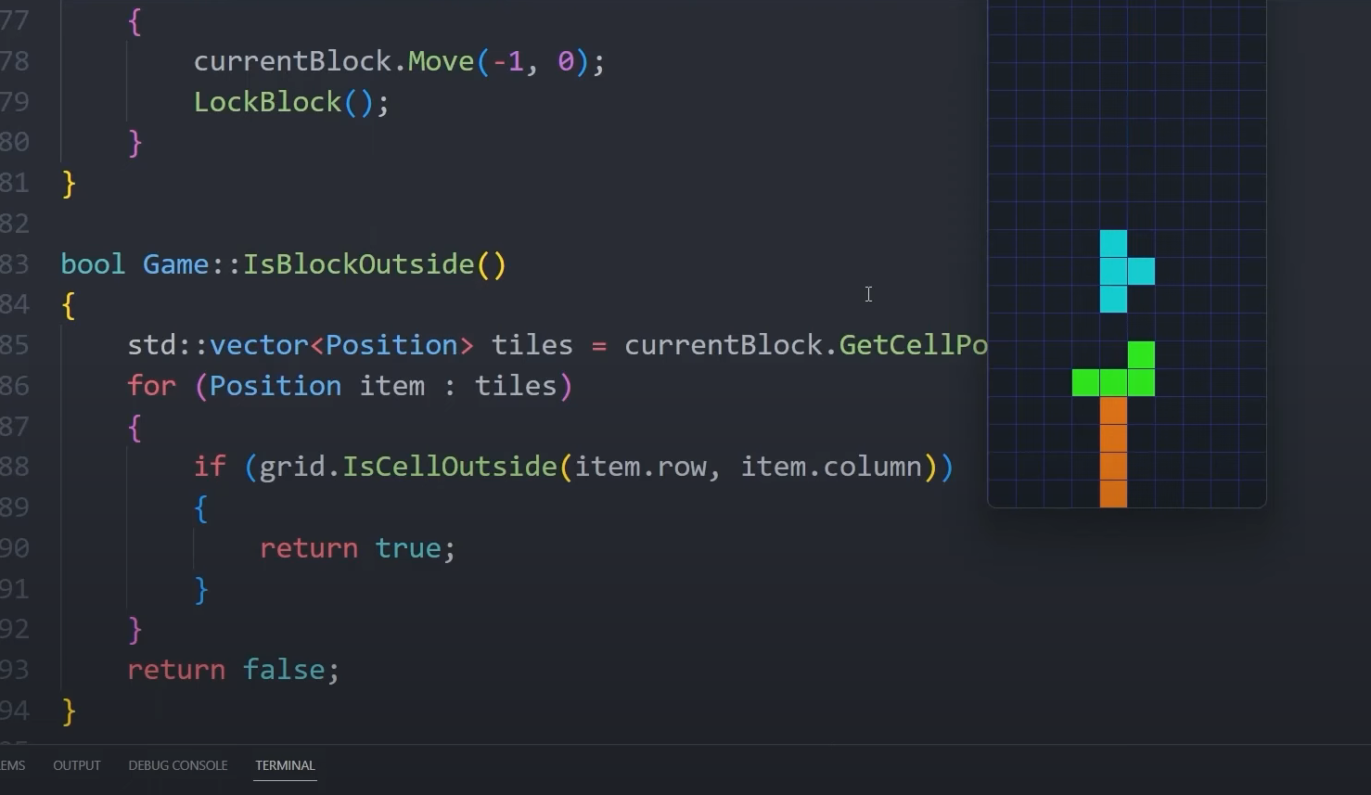Switch to the OUTPUT panel tab

click(76, 765)
